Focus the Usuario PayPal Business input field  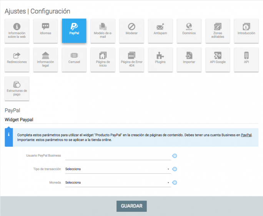118,156
